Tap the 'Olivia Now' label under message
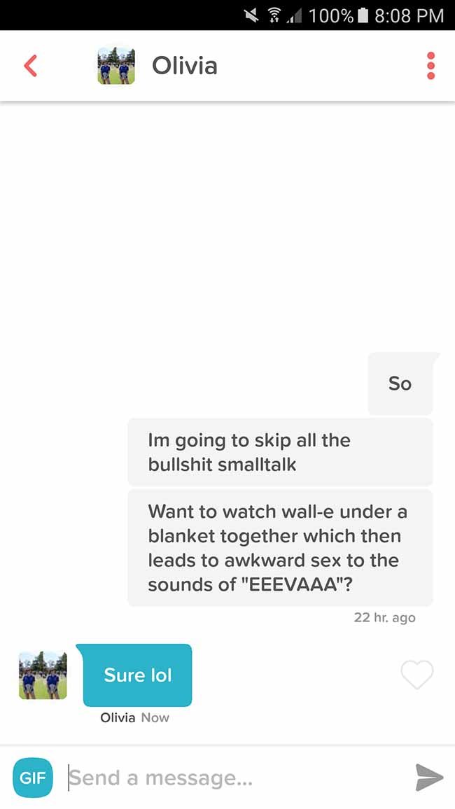455x809 pixels. [134, 718]
